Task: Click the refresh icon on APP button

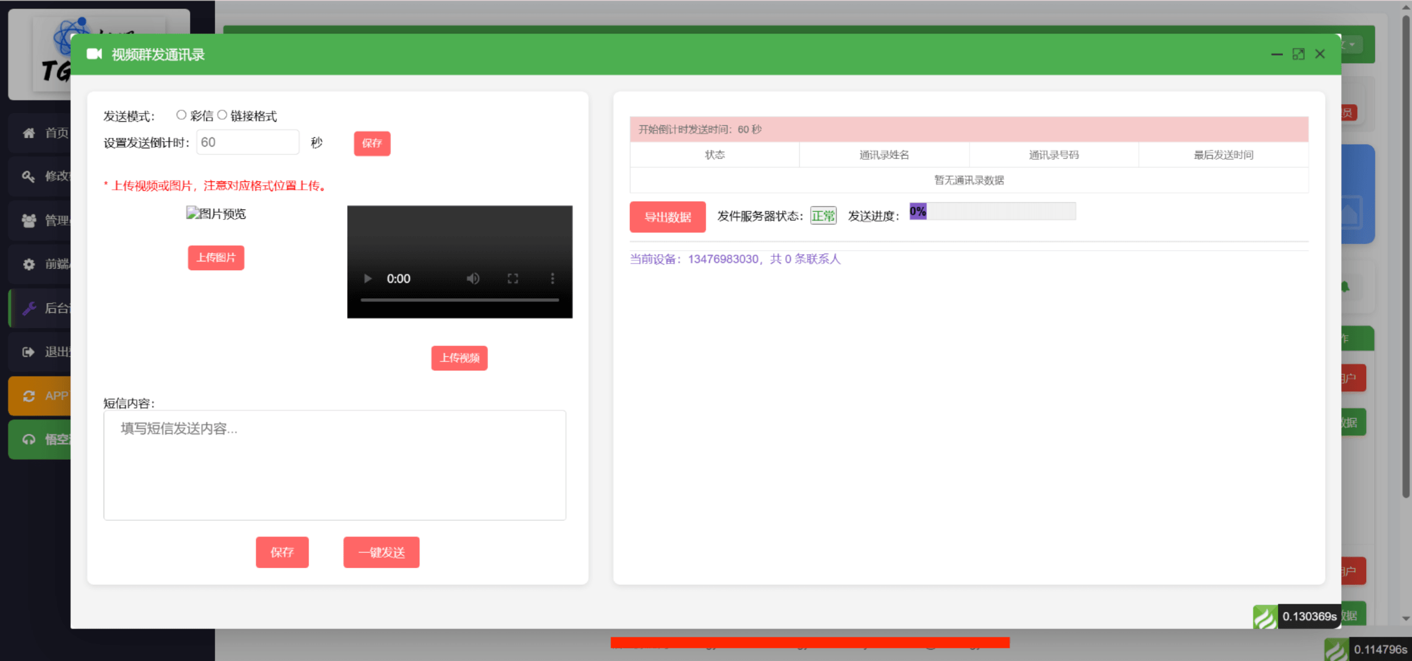Action: tap(29, 396)
